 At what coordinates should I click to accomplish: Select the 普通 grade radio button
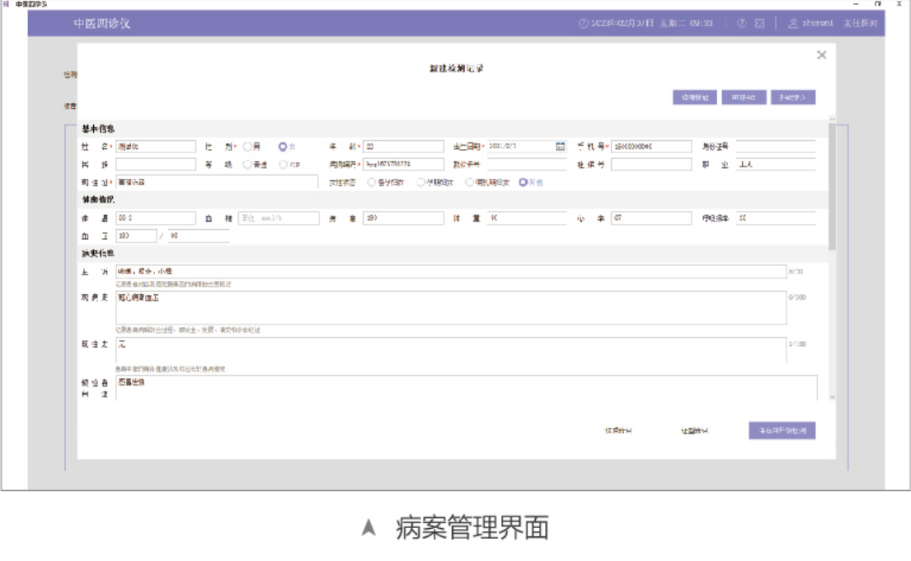[x=247, y=164]
